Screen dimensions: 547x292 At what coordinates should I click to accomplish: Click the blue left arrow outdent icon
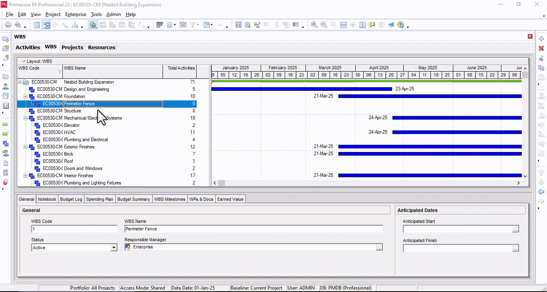[541, 192]
